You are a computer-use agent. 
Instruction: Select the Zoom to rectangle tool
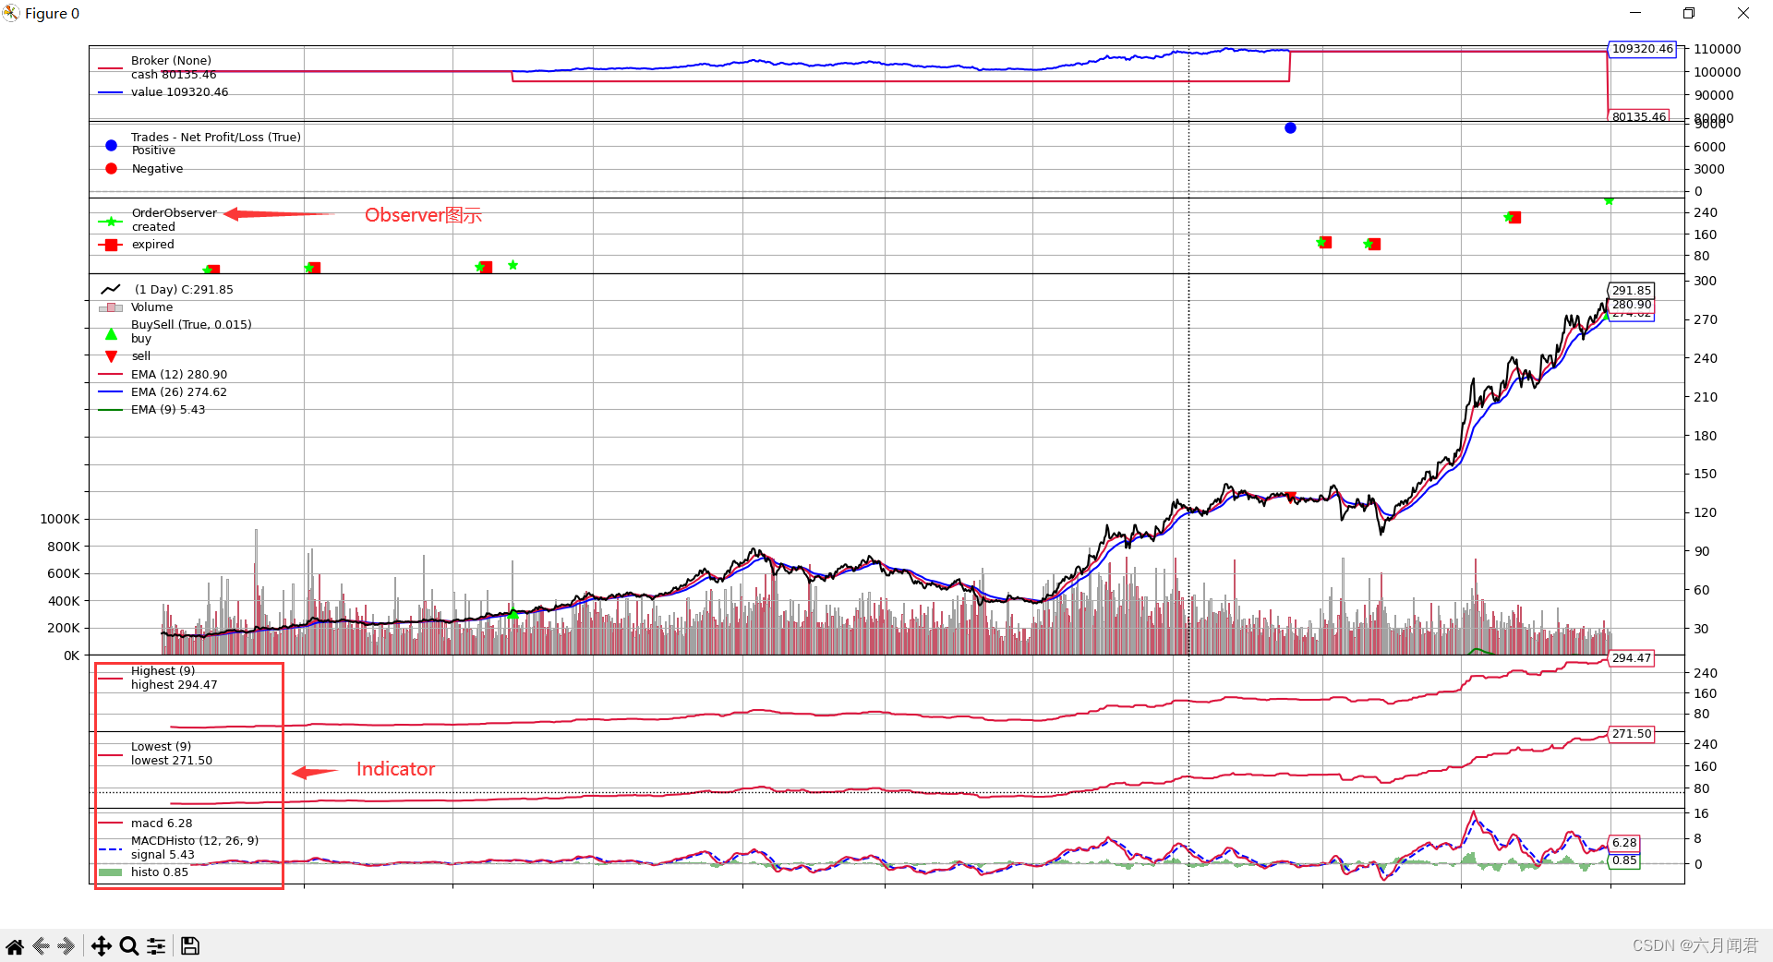[x=129, y=945]
